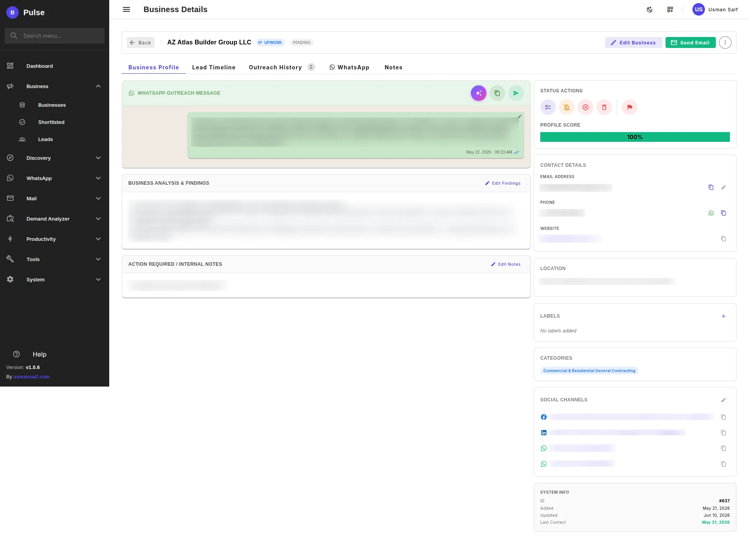Send the WhatsApp outreach message arrow
Viewport: 749px width, 544px height.
[516, 93]
